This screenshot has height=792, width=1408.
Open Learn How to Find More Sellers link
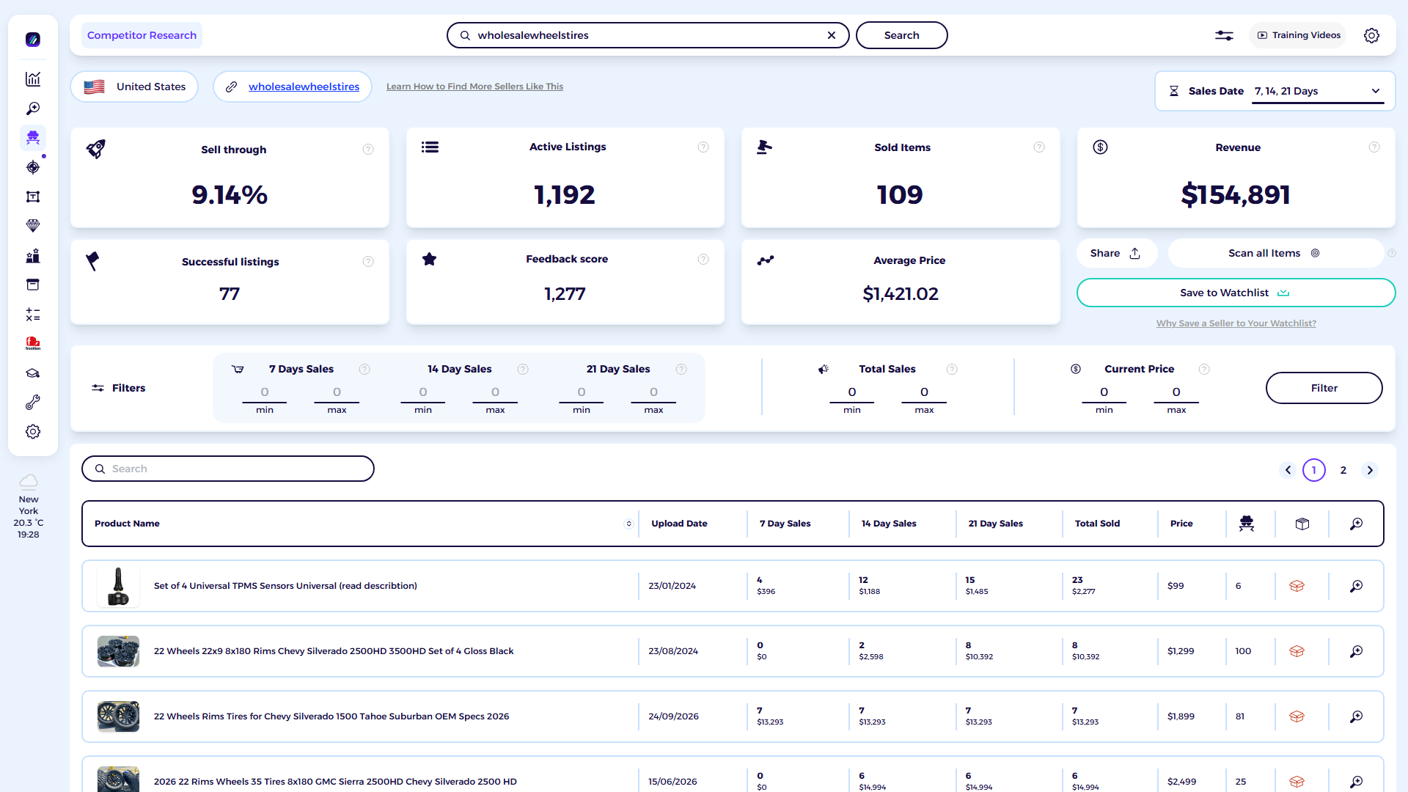(x=474, y=87)
